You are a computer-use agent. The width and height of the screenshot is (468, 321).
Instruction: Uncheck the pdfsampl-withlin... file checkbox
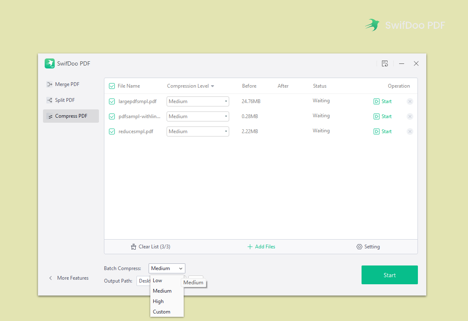[x=112, y=116]
